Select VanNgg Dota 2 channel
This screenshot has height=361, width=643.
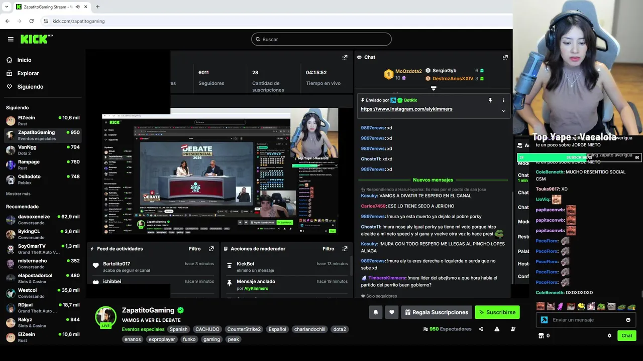[x=43, y=150]
